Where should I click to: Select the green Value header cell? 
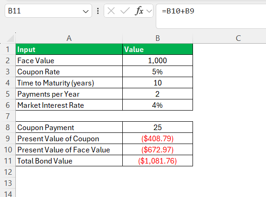click(x=158, y=49)
